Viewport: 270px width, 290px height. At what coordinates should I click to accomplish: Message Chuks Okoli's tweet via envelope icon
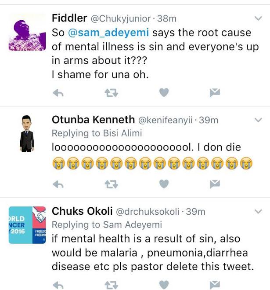(215, 284)
